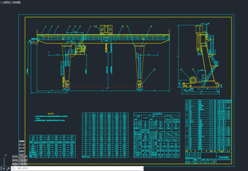This screenshot has height=171, width=248.
Task: Open the [-] viewport controls menu
Action: pyautogui.click(x=1, y=2)
